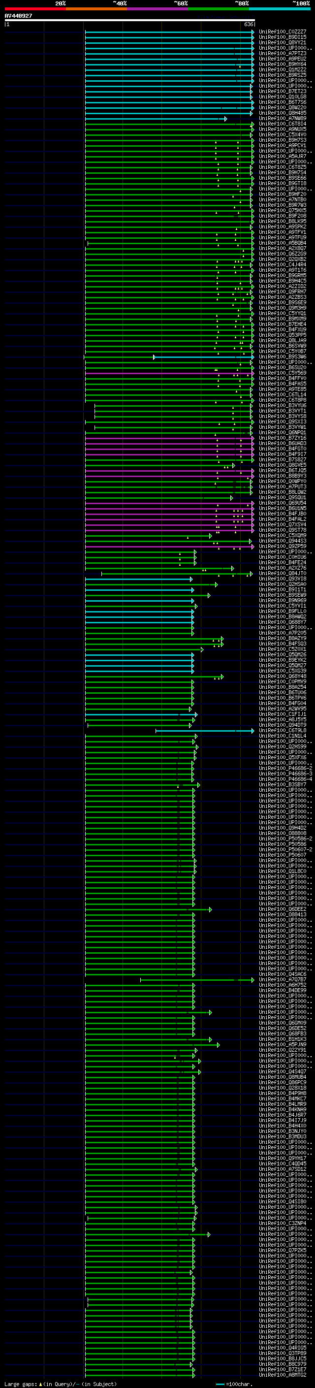Screen dimensions: 315x1388
Task: Select the orange ~40% identity legend bar
Action: [96, 9]
